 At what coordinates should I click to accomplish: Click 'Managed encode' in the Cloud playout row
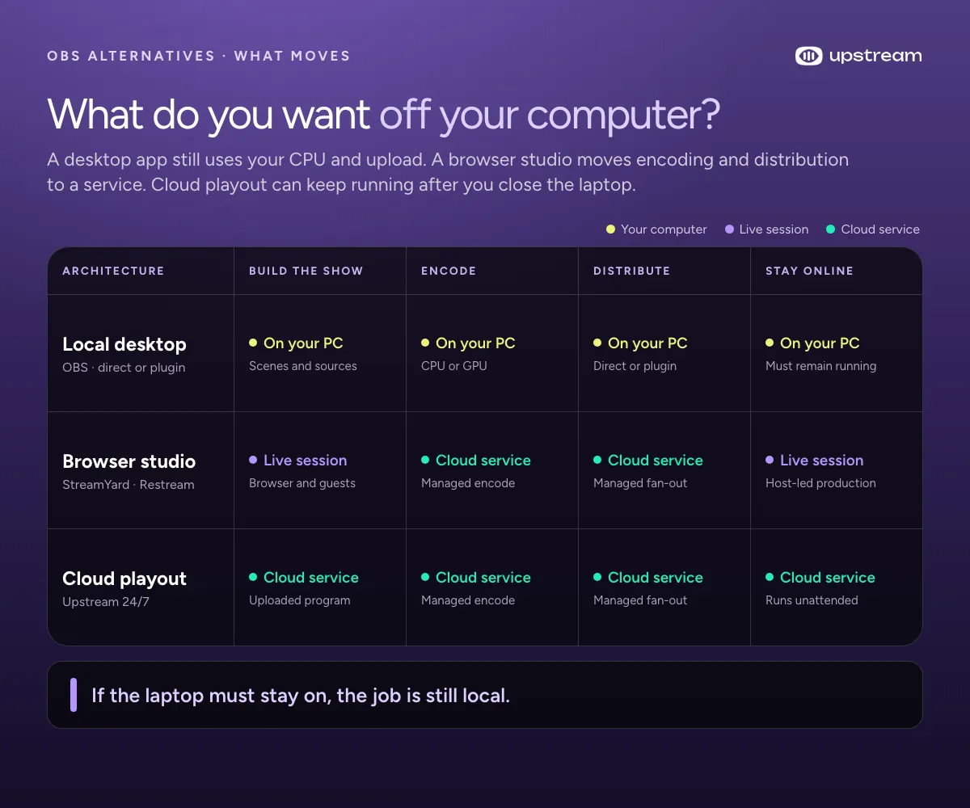tap(468, 600)
